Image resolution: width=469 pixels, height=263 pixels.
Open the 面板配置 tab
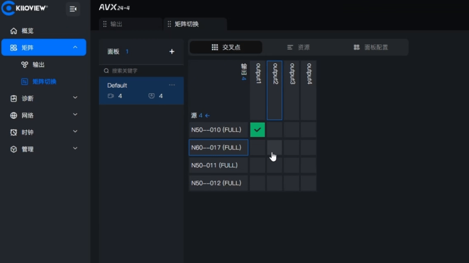coord(371,47)
